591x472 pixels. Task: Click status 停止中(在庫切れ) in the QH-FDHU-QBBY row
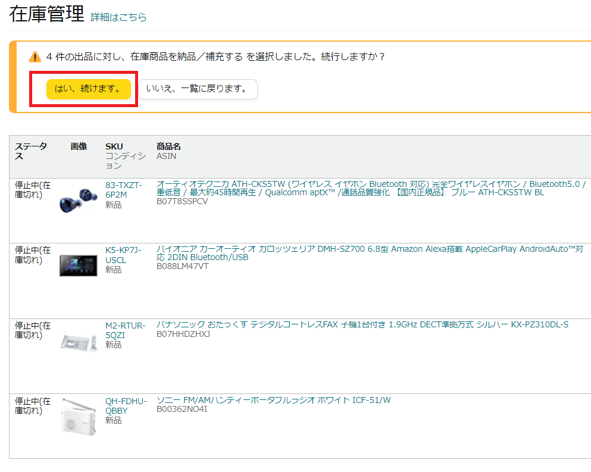(33, 406)
